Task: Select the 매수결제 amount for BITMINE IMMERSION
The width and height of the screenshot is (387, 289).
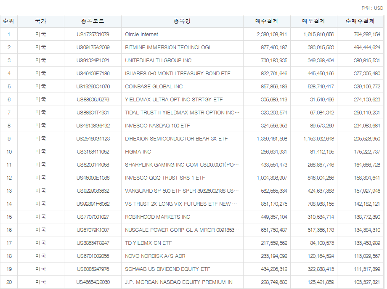Action: coord(274,48)
